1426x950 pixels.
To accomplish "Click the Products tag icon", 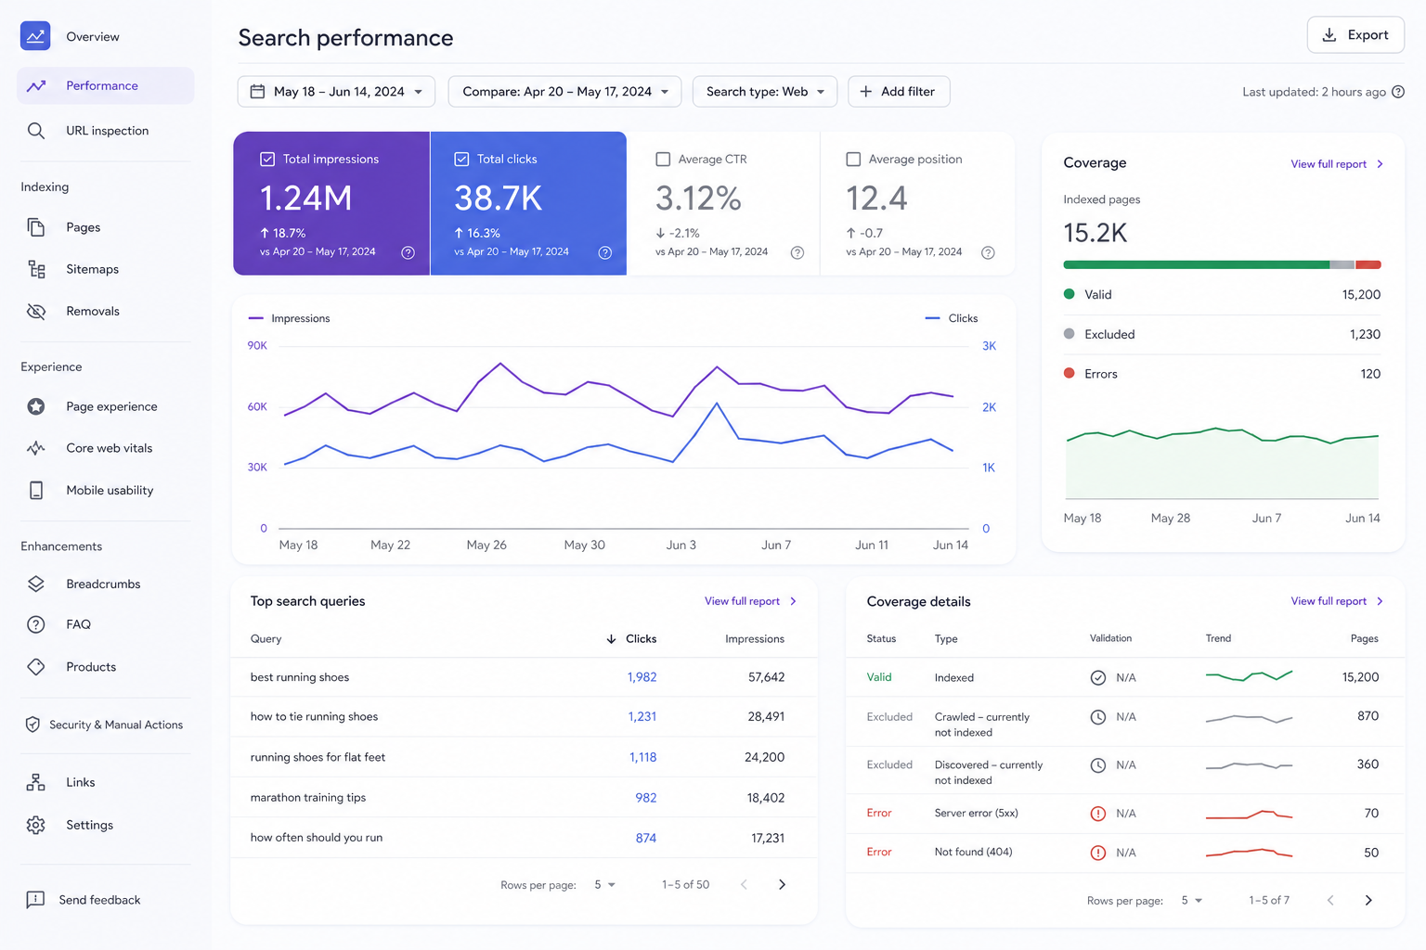I will (x=36, y=666).
